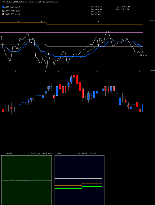The width and height of the screenshot is (155, 205).
Task: Click the '<Tops' label at right edge
Action: pyautogui.click(x=152, y=21)
